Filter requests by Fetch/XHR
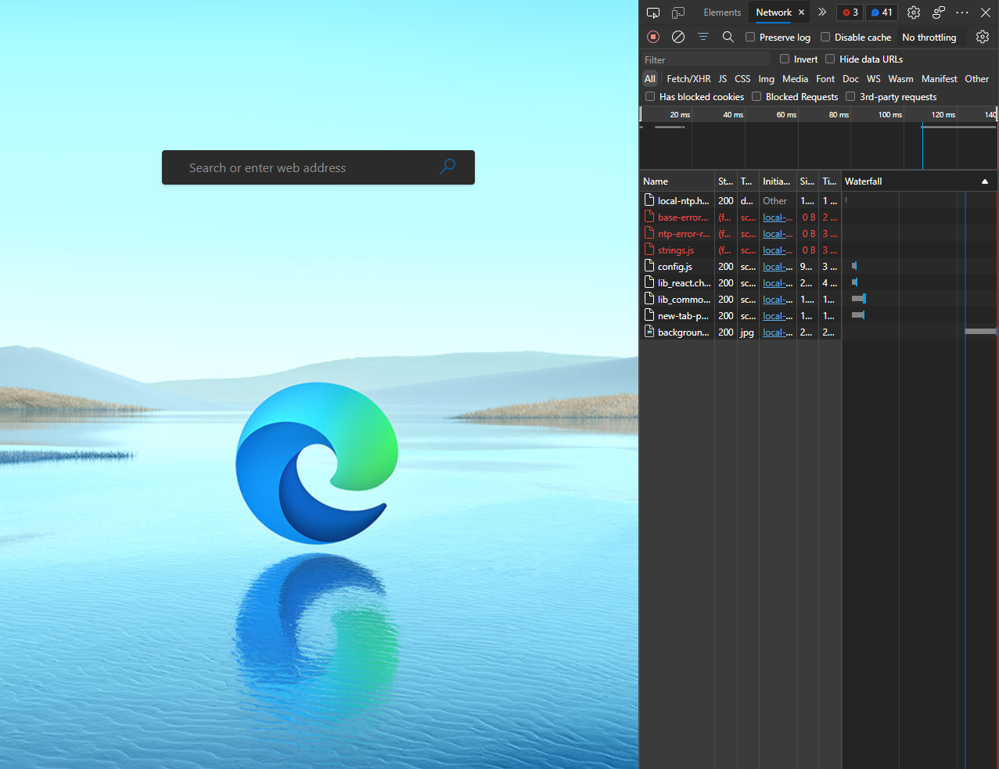The height and width of the screenshot is (769, 999). click(x=688, y=79)
